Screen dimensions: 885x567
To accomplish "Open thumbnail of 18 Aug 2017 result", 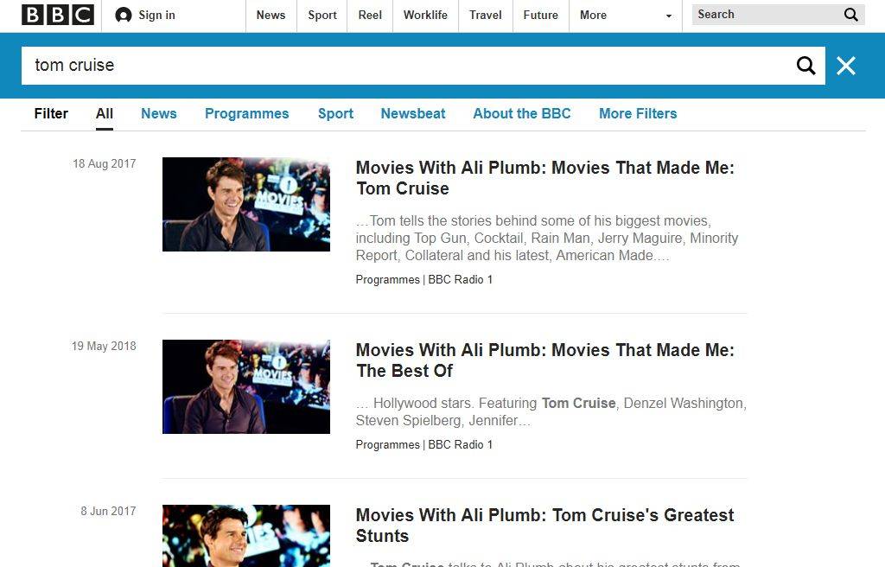I will click(246, 205).
